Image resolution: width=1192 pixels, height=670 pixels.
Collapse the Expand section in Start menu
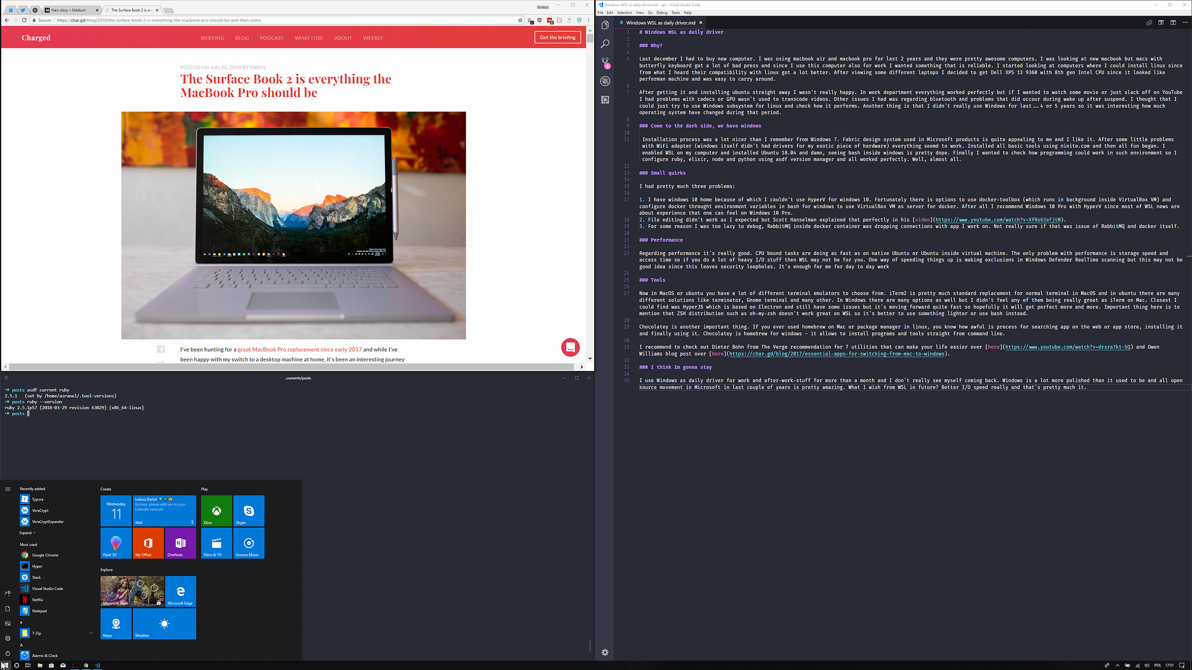click(27, 532)
